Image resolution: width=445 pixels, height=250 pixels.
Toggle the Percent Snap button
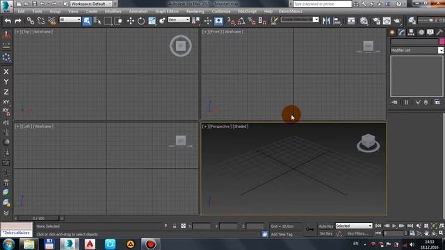pyautogui.click(x=252, y=21)
